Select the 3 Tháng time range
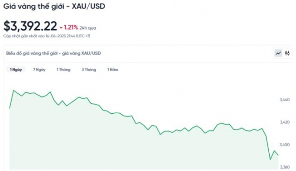The height and width of the screenshot is (171, 296). (89, 70)
